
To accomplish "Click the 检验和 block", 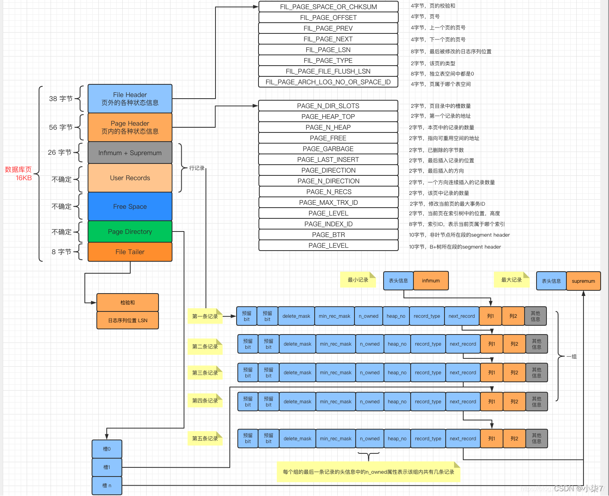I will pyautogui.click(x=127, y=302).
